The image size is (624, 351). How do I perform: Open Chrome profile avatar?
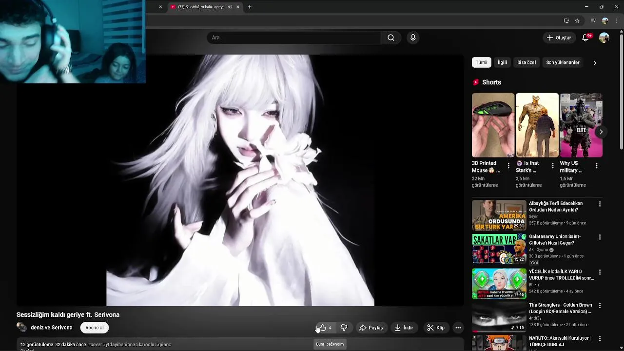(x=605, y=21)
